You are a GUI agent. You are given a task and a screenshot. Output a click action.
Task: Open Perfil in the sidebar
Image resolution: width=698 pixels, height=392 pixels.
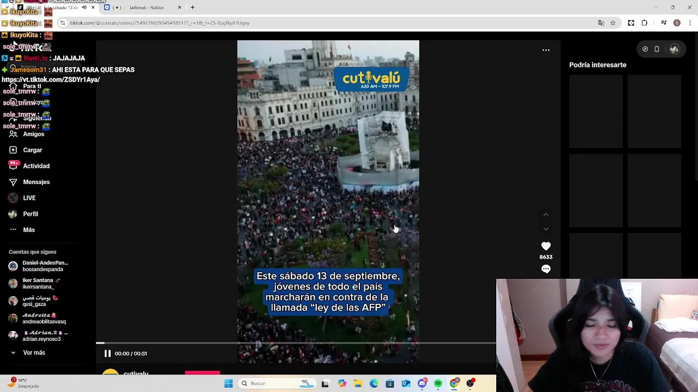coord(24,214)
